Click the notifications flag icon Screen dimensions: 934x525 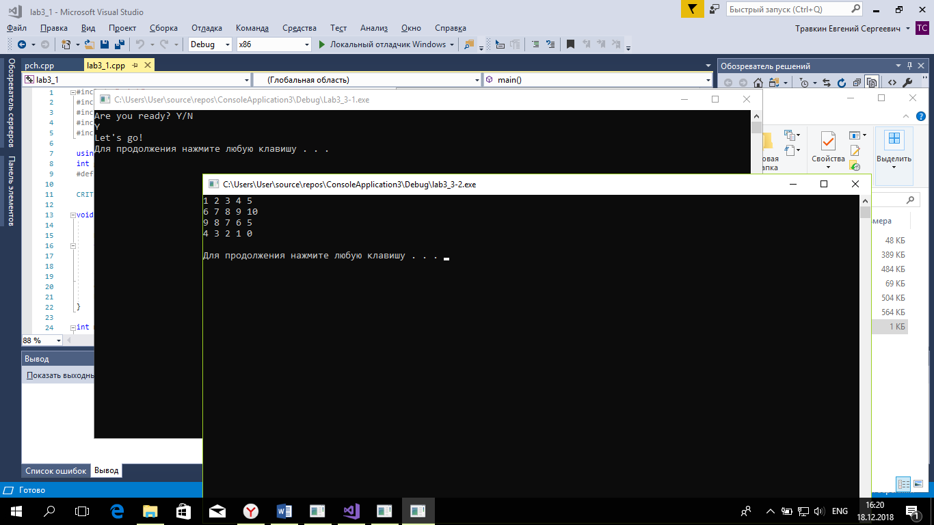coord(693,9)
